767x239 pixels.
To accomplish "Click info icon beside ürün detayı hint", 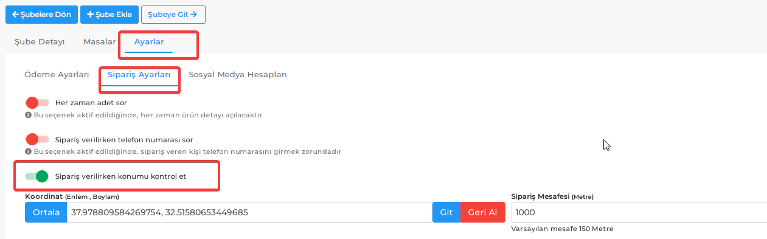I will (28, 114).
